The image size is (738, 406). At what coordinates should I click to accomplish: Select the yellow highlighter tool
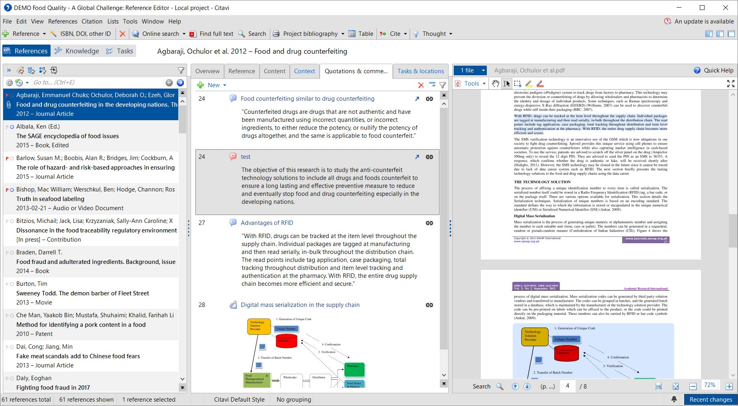529,84
